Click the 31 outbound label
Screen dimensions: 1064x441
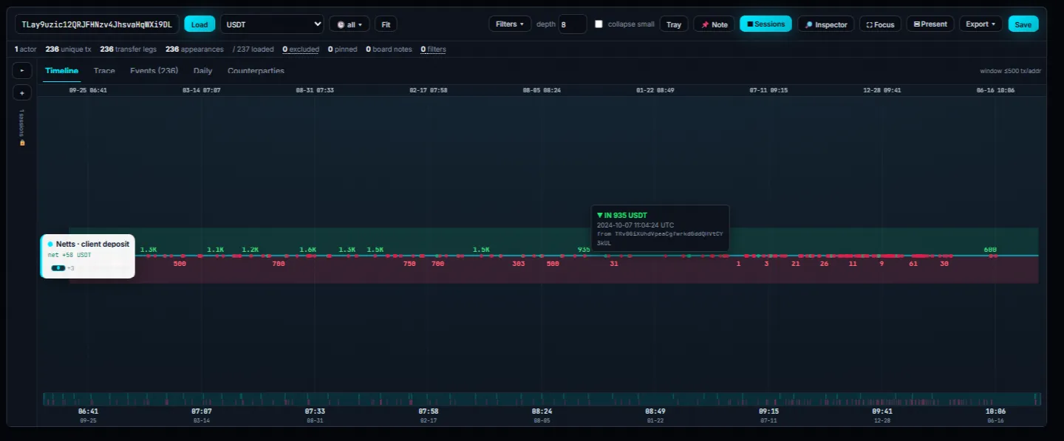tap(614, 263)
